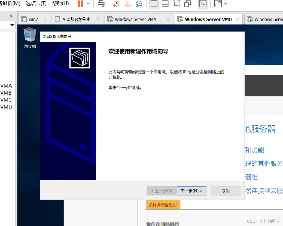Switch to the AD域环境搭建 tab

(76, 19)
